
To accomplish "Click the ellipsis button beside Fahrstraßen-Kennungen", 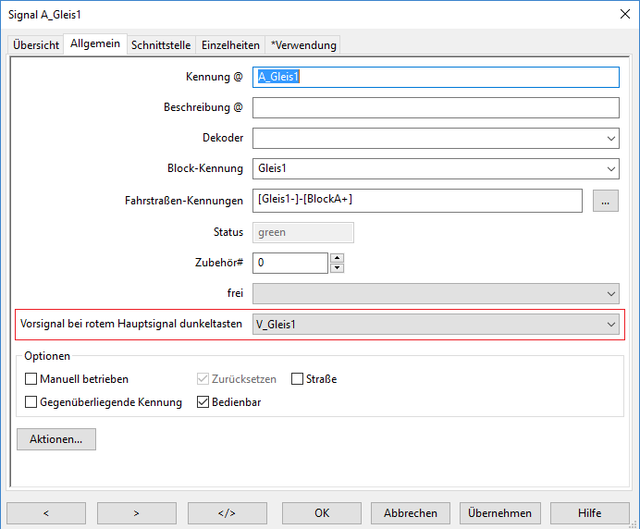I will coord(605,201).
